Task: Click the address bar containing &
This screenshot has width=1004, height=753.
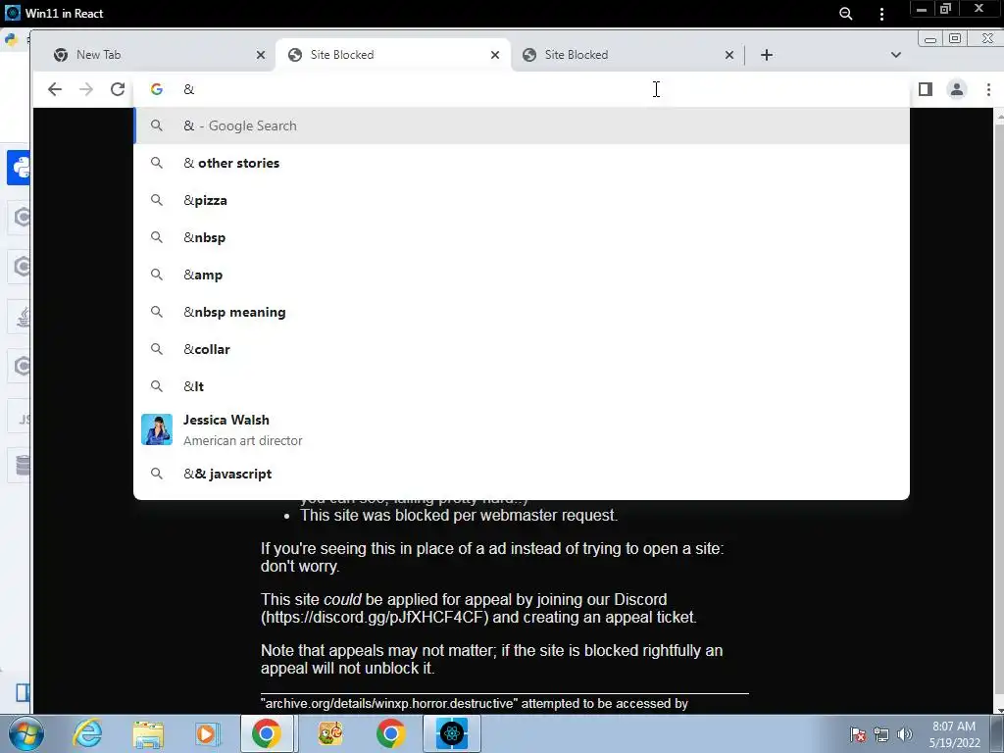Action: [x=522, y=89]
